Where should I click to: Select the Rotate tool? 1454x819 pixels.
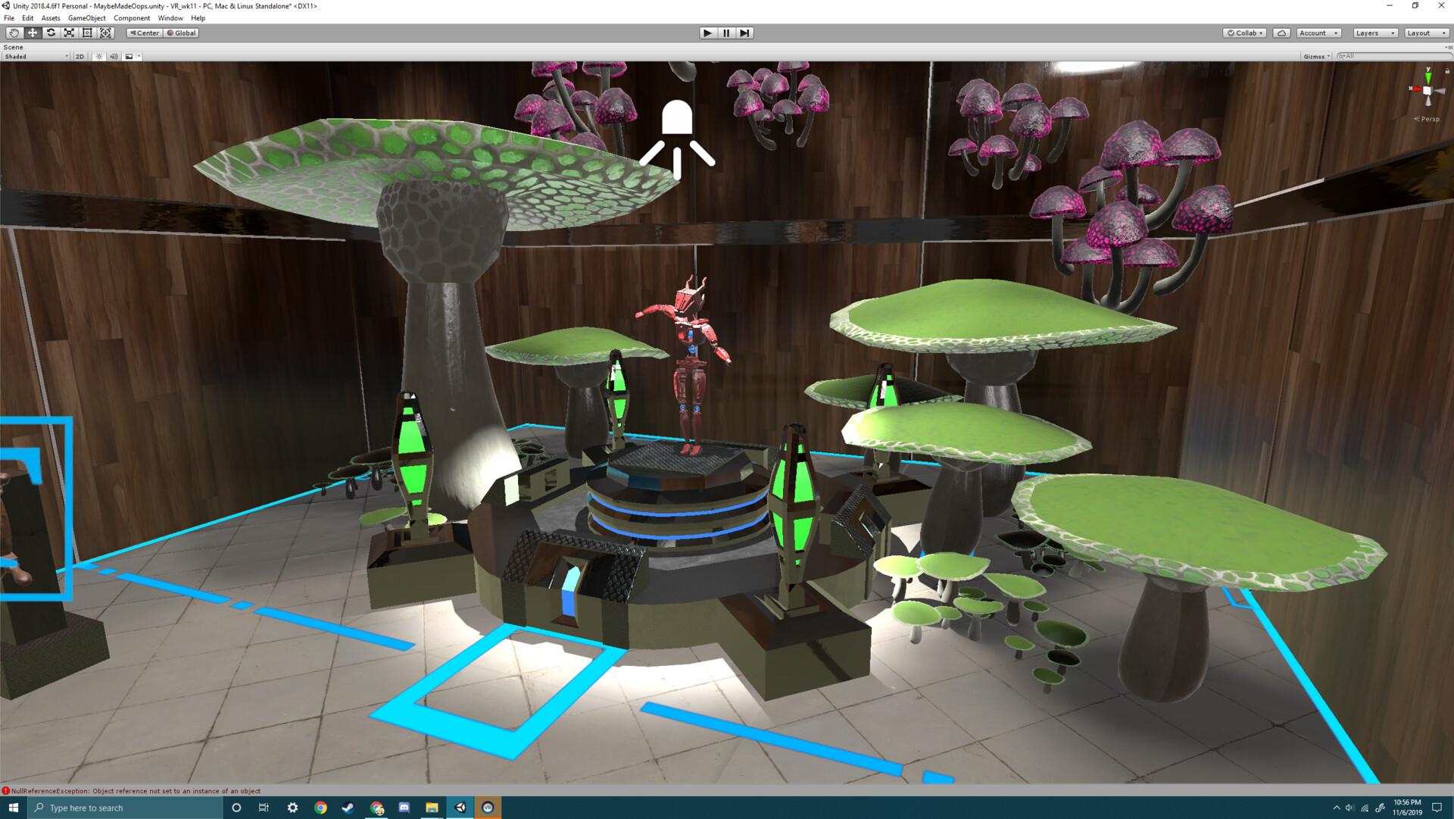[x=50, y=33]
